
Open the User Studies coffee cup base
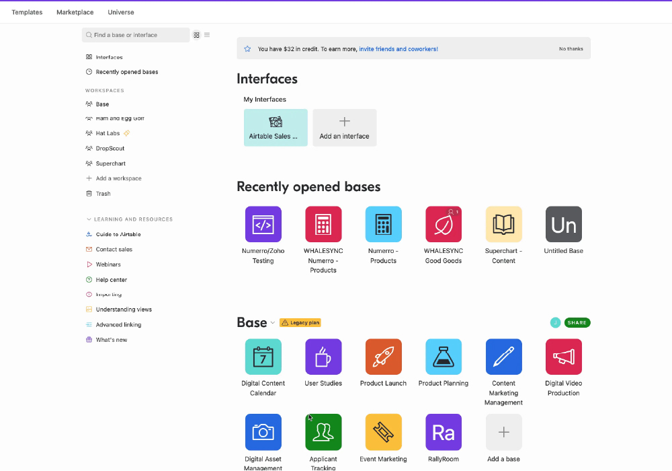[x=323, y=357]
